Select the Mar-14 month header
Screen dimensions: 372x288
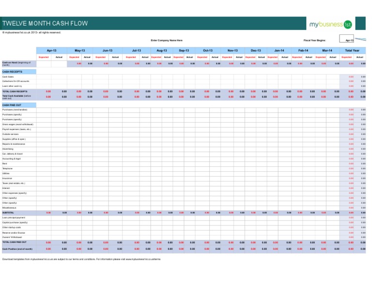coord(327,50)
